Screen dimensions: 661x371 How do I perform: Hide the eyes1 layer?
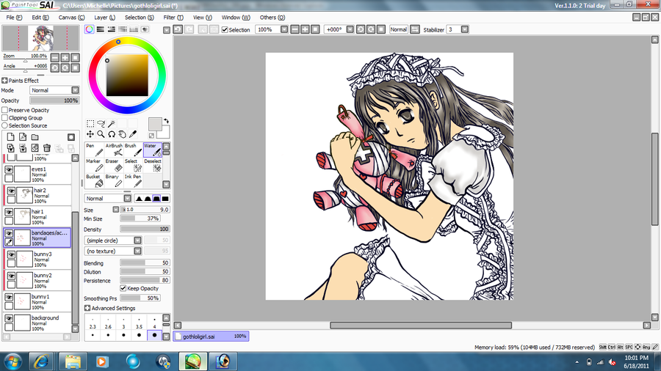(9, 169)
